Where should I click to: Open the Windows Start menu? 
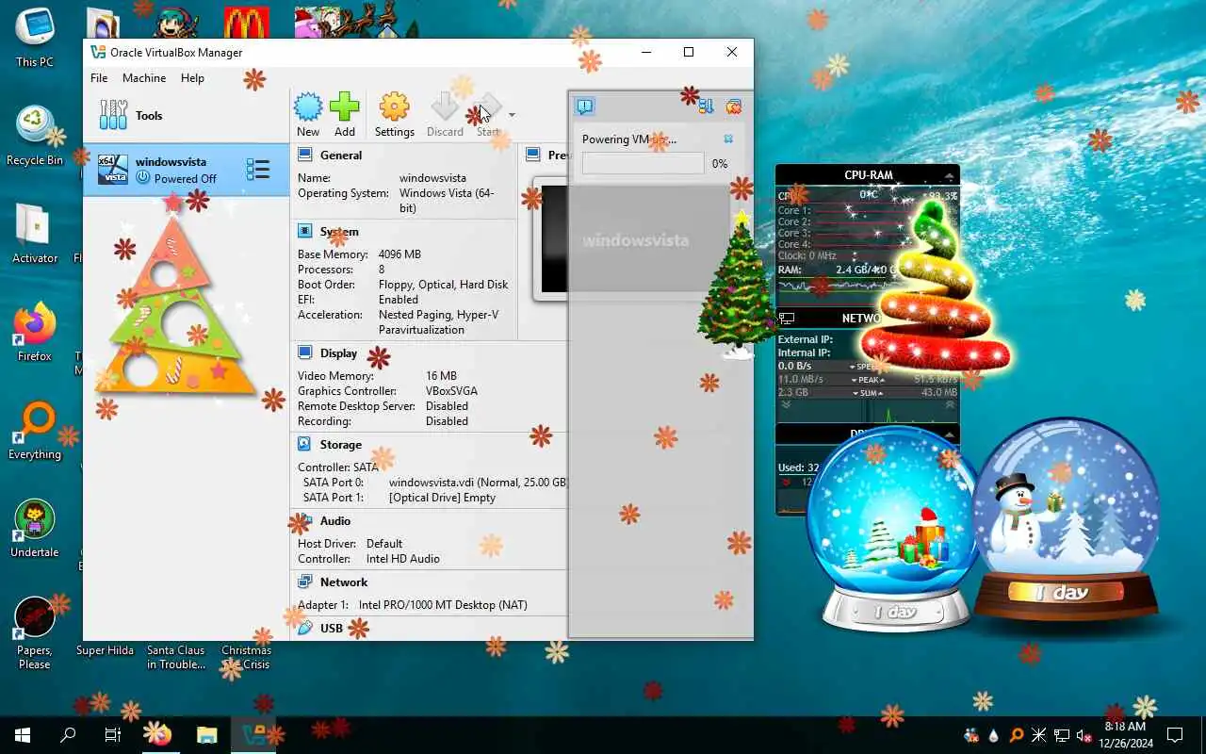tap(23, 735)
